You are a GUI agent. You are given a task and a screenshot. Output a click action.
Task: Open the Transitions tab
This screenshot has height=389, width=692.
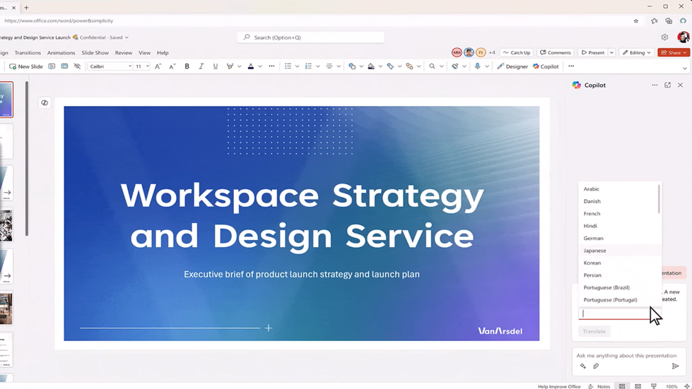pos(28,53)
